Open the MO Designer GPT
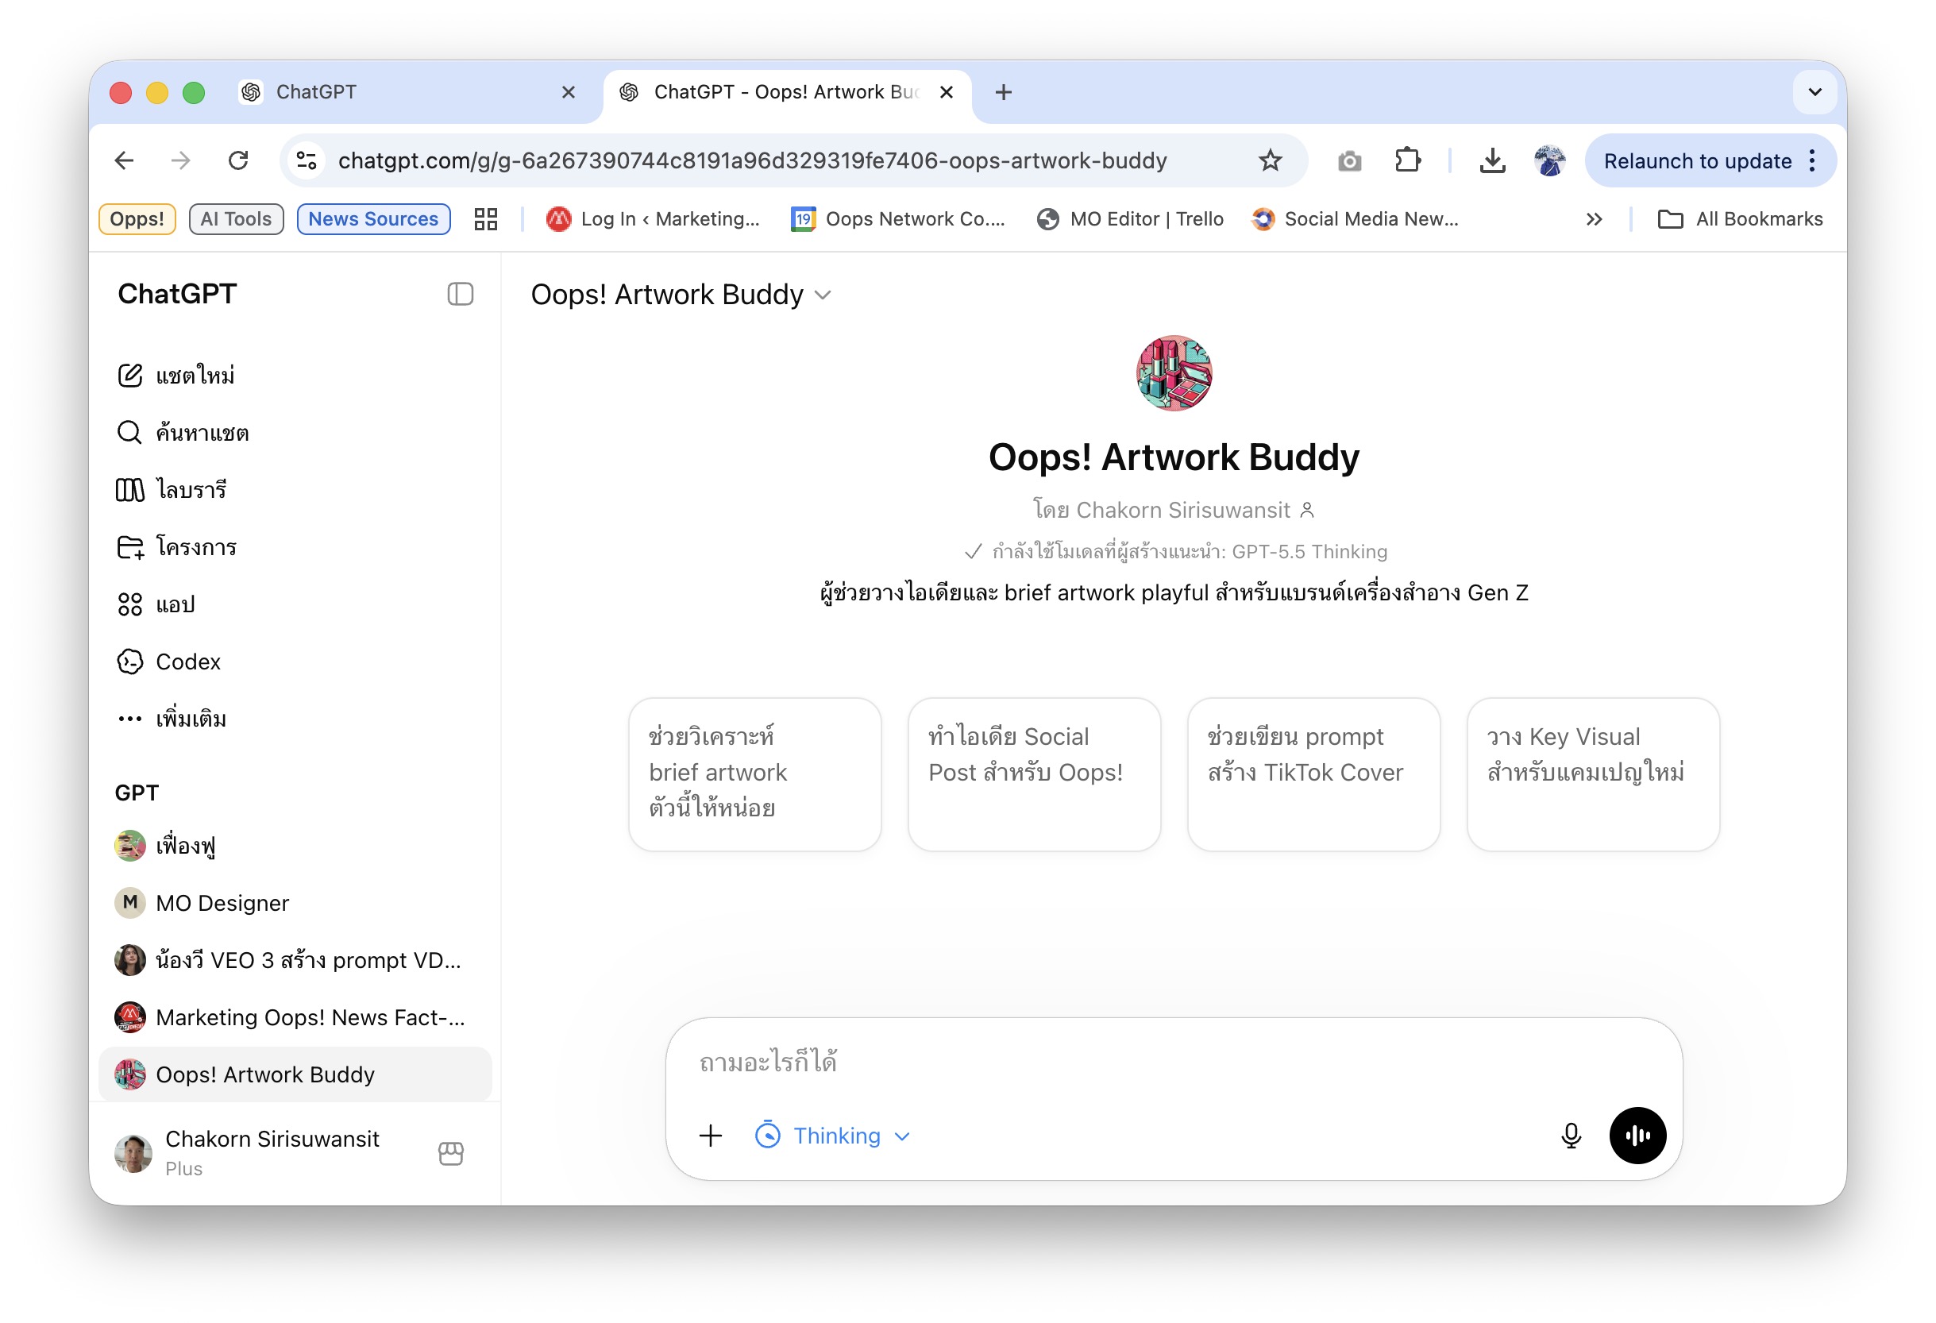1936x1323 pixels. coord(295,903)
